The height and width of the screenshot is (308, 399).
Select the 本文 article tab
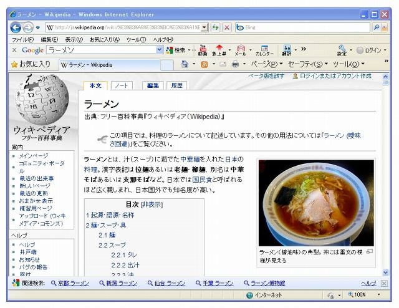tap(95, 85)
